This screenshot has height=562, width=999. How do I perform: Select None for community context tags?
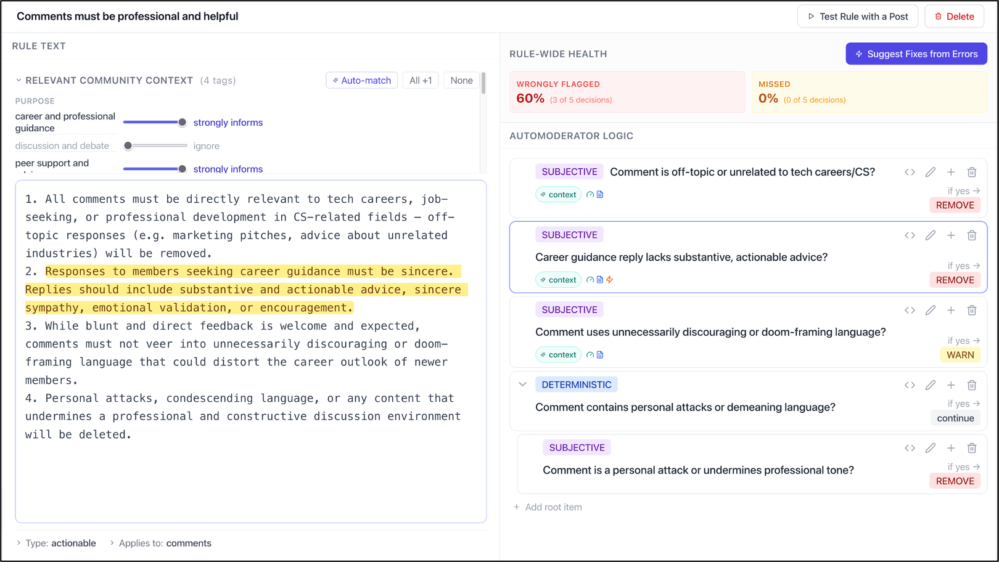[461, 80]
